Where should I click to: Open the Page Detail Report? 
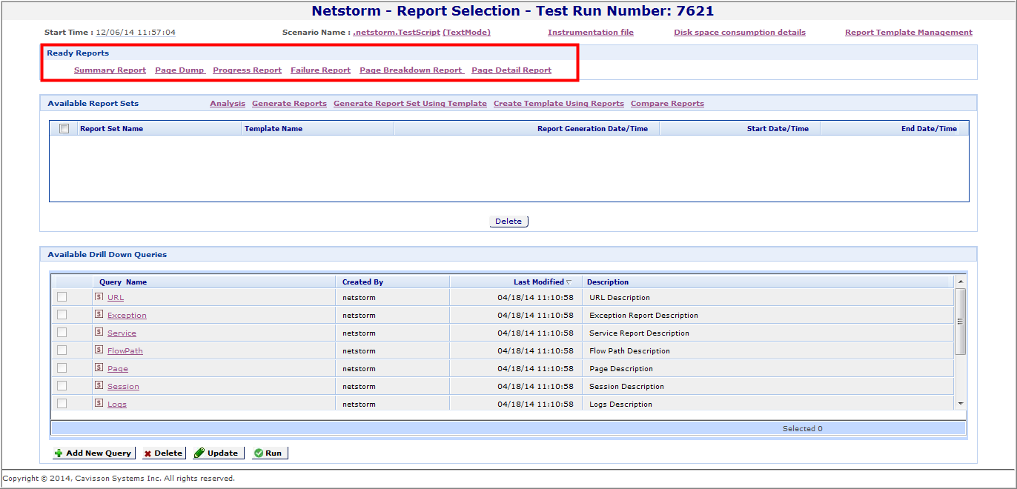click(511, 70)
